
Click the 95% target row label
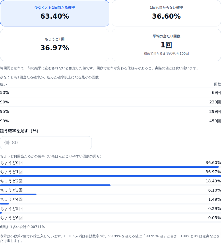pyautogui.click(x=5, y=111)
